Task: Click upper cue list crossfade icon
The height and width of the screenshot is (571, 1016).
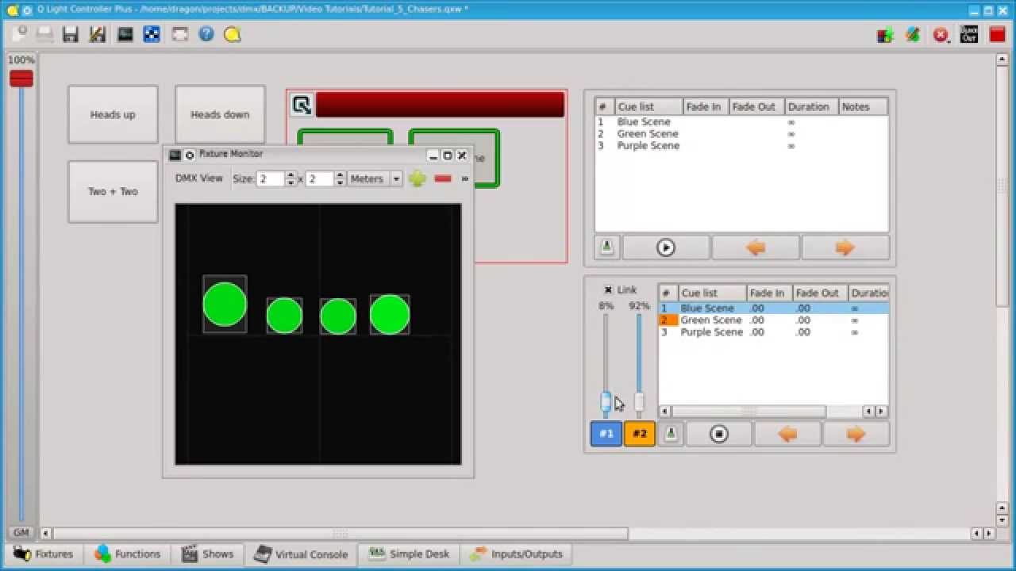Action: click(606, 247)
